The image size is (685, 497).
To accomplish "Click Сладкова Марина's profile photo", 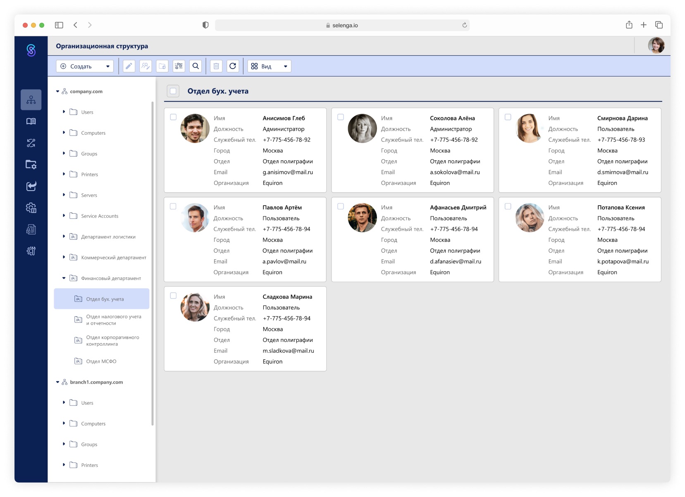I will point(195,307).
